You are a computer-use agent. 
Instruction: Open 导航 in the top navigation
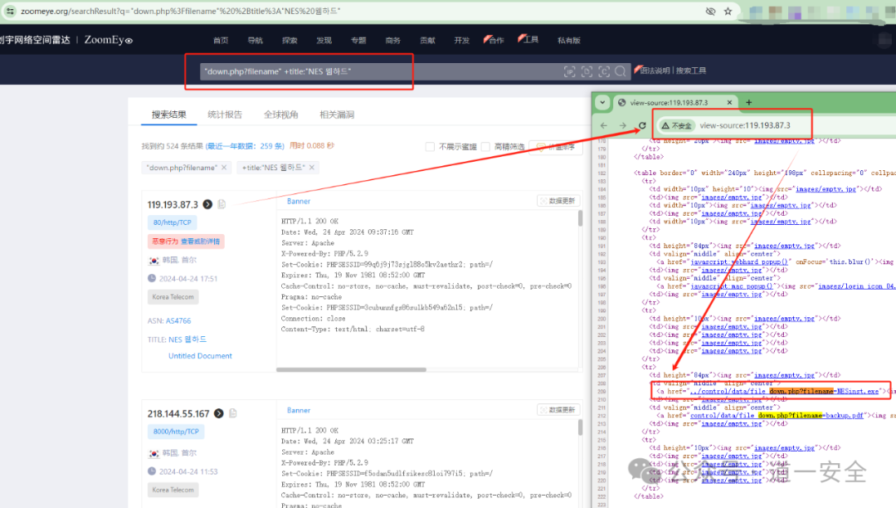pos(255,40)
